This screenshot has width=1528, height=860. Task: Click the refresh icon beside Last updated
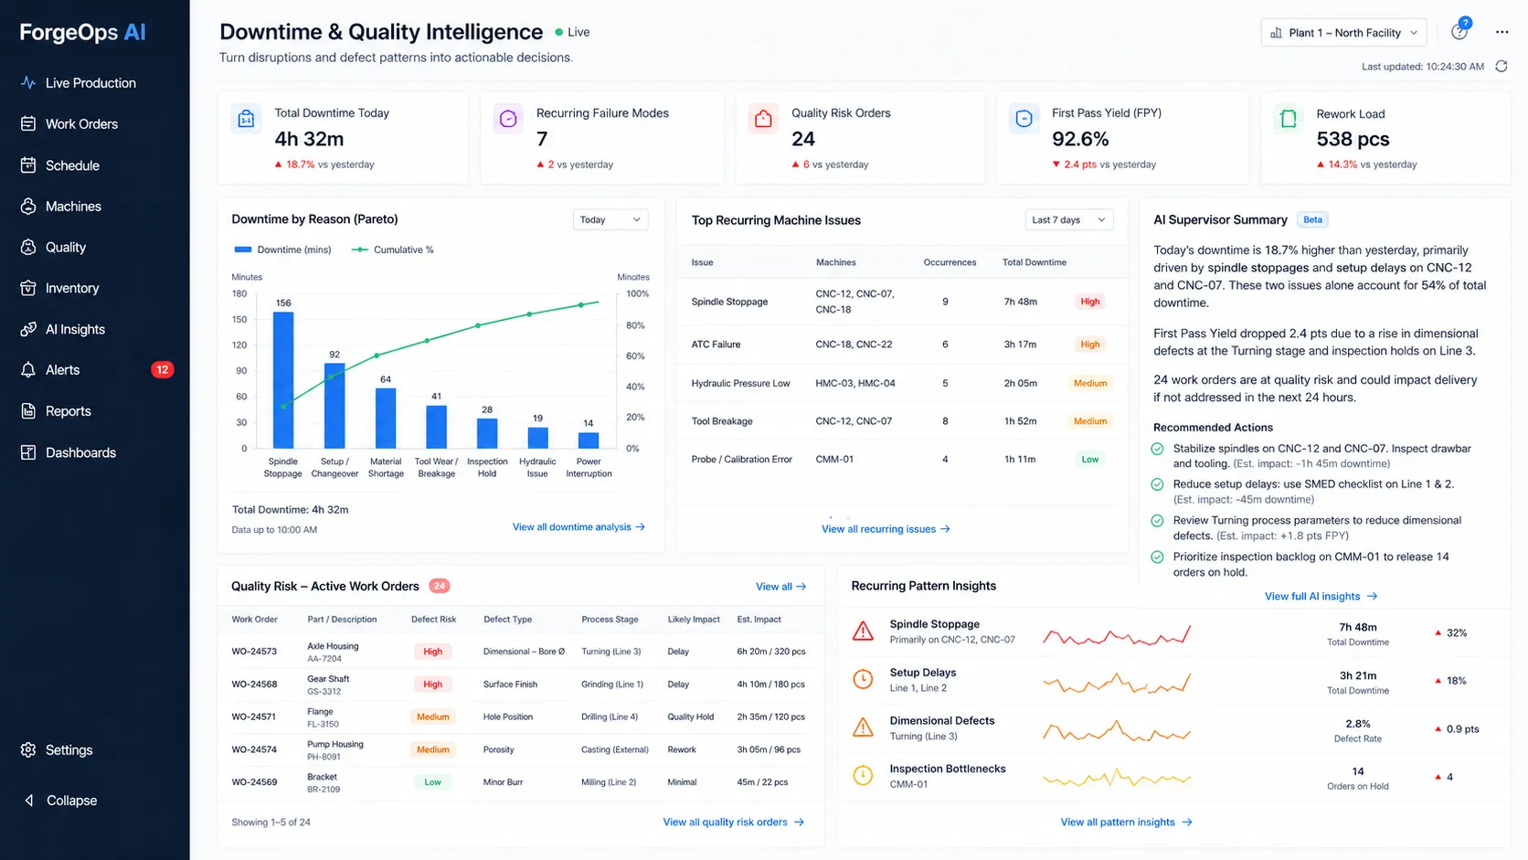(x=1501, y=66)
